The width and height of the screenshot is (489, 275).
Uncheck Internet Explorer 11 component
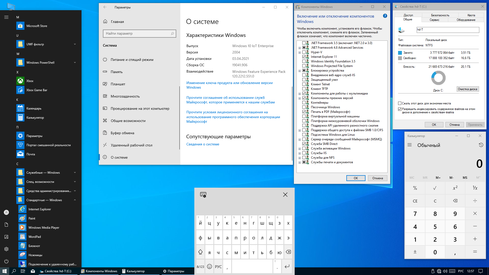[304, 57]
